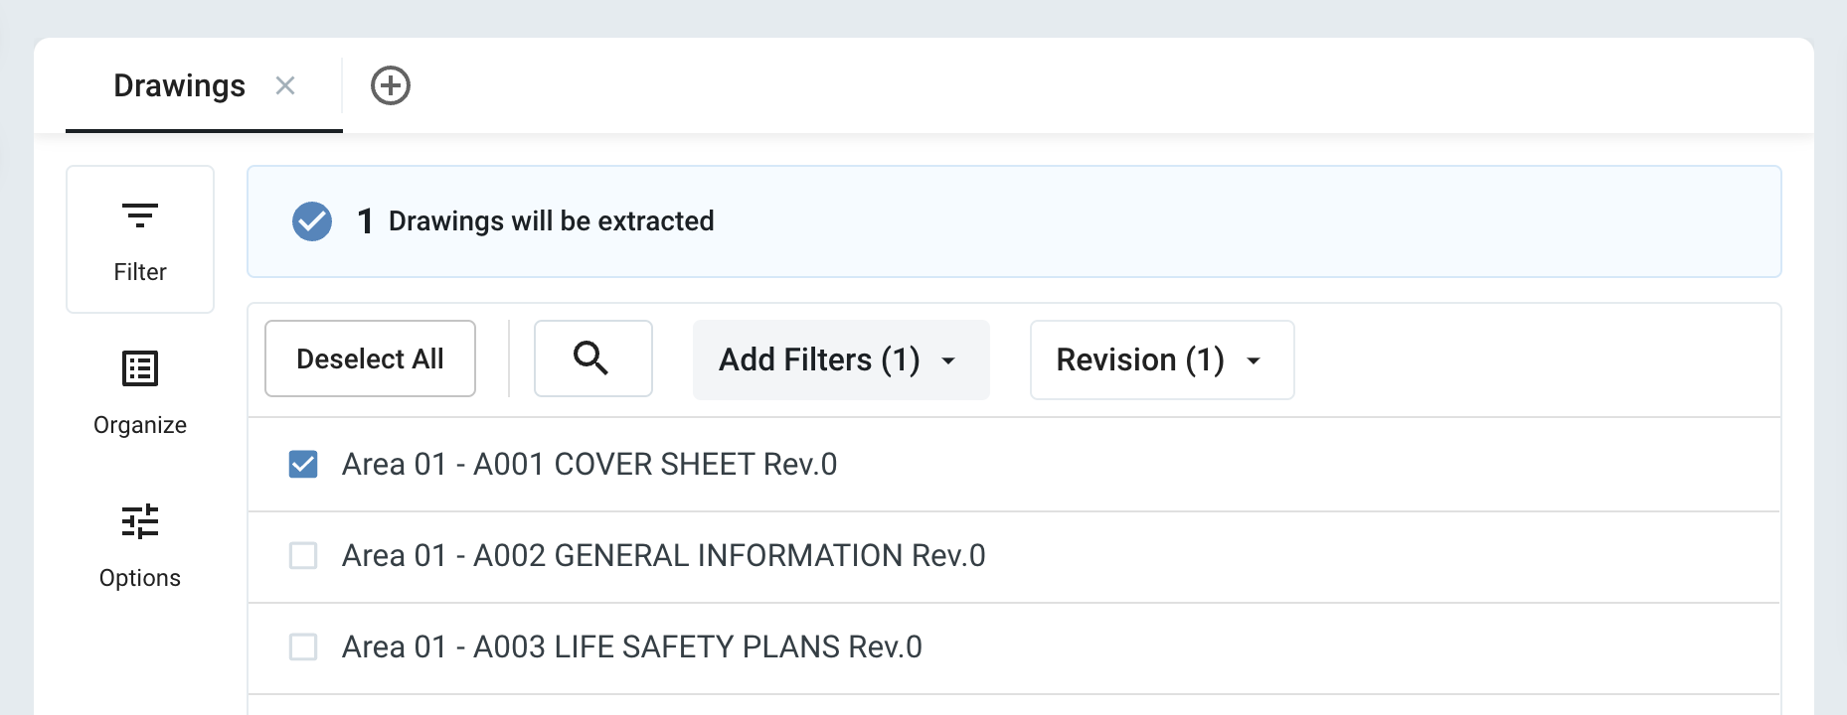
Task: Expand the Add Filters (1) dropdown
Action: [x=841, y=359]
